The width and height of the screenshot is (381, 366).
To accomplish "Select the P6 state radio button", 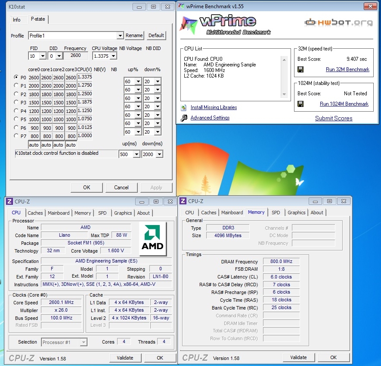I will pos(16,128).
